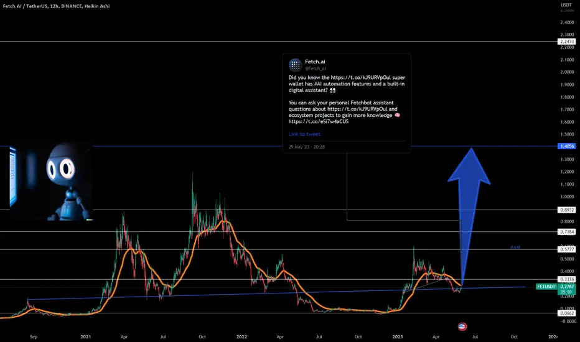Click the 0.8000 price axis tick
The image size is (580, 342).
[567, 222]
